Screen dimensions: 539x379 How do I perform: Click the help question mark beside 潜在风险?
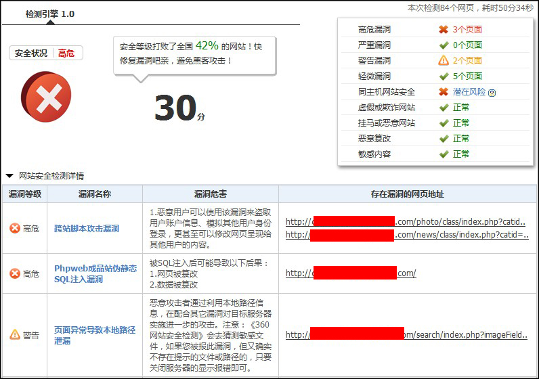[492, 93]
